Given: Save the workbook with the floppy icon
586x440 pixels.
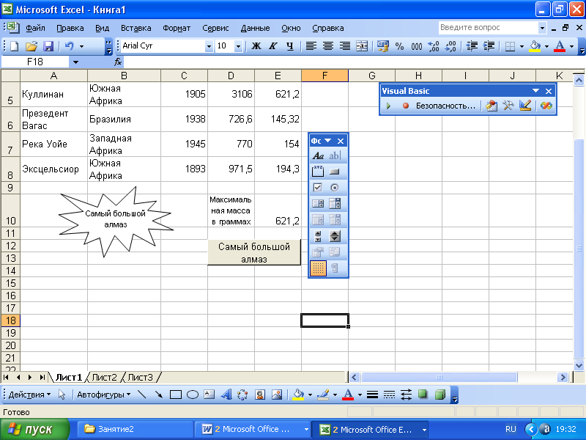Looking at the screenshot, I should [x=48, y=46].
